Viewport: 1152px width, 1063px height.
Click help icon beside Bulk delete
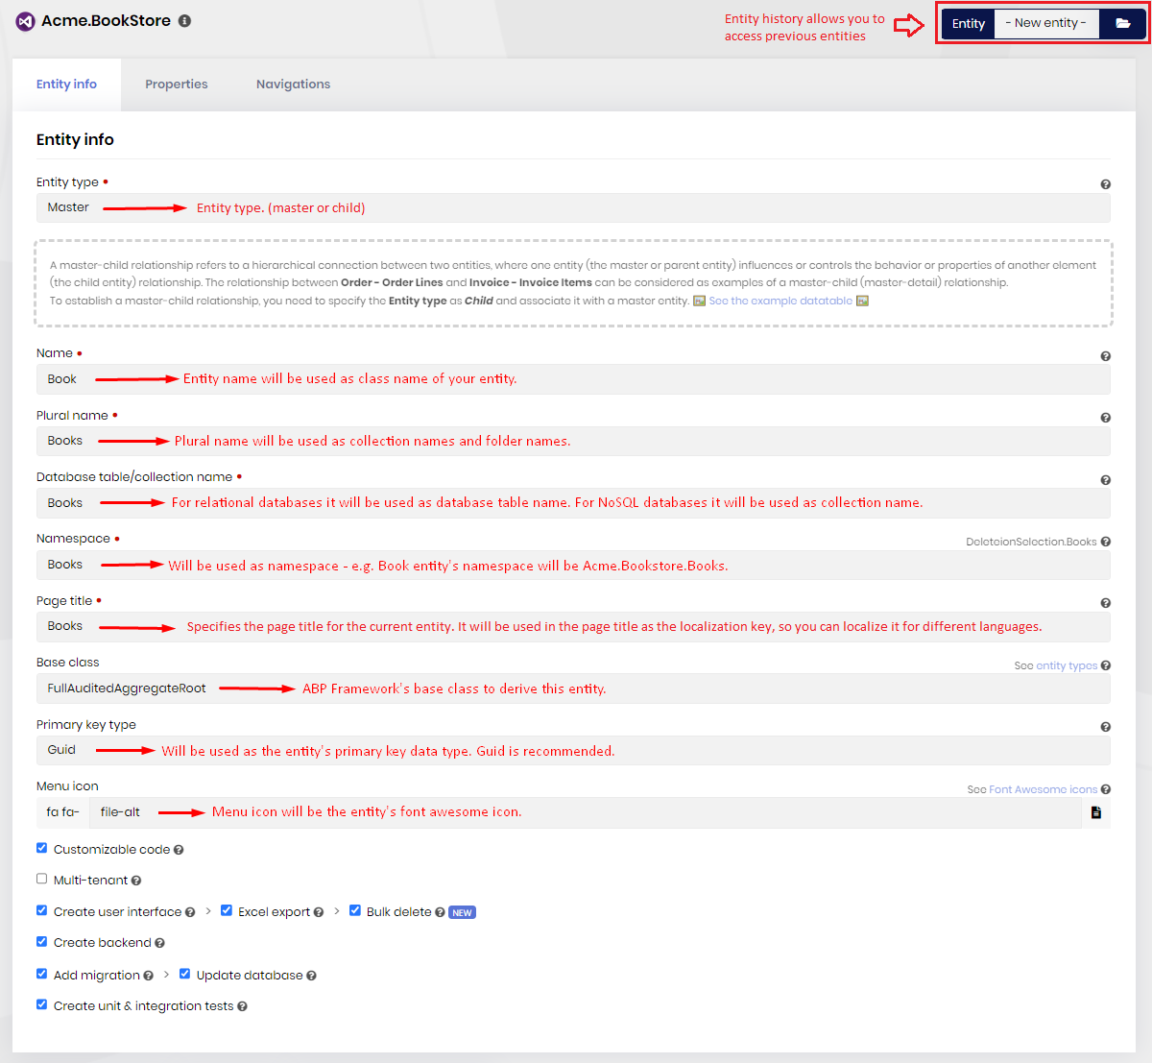[440, 912]
